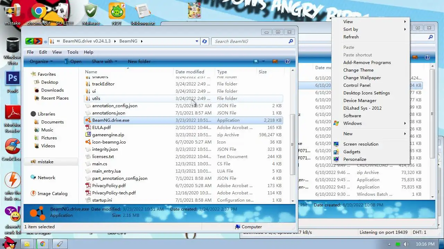Click the New folder button
Viewport: 444px width, 249px height.
(139, 61)
